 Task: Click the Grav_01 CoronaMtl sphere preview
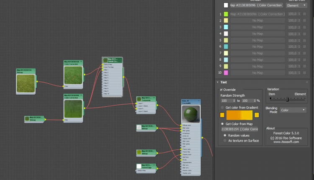click(x=190, y=114)
